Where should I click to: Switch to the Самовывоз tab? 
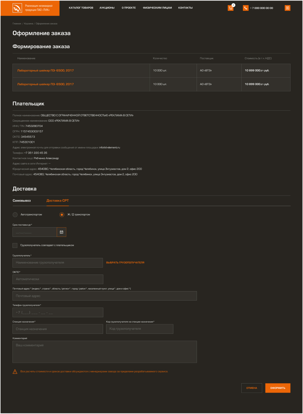(x=22, y=201)
